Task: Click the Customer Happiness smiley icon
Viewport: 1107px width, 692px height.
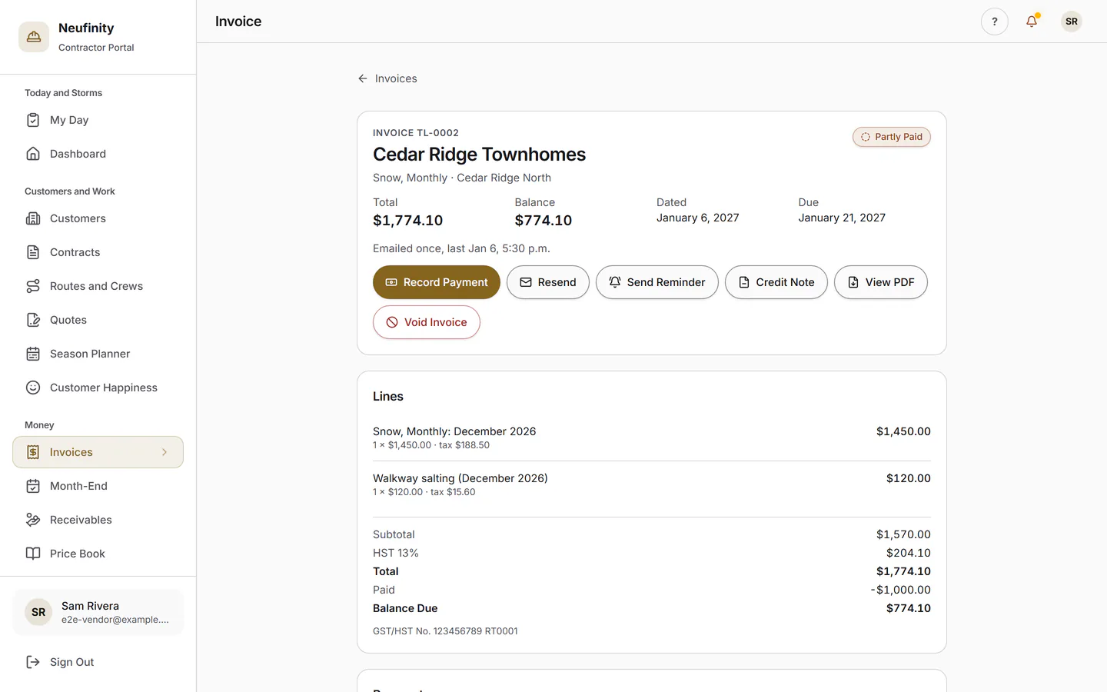Action: pos(33,388)
